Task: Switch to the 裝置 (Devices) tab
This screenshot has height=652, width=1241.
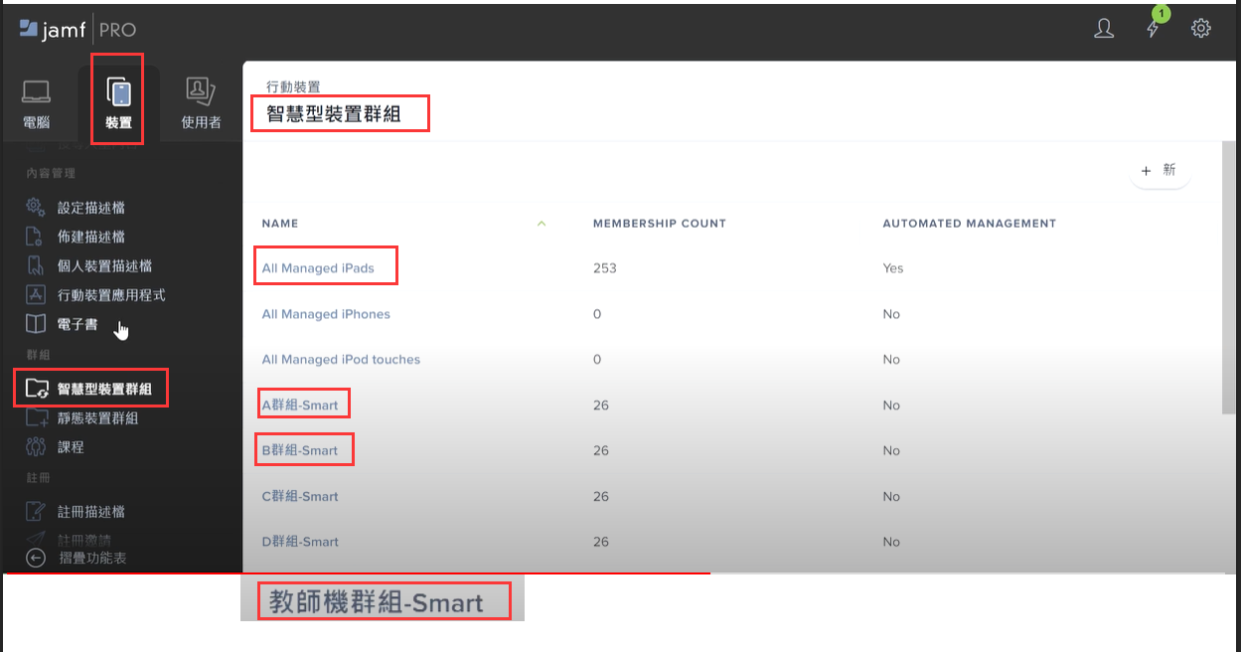Action: [x=119, y=104]
